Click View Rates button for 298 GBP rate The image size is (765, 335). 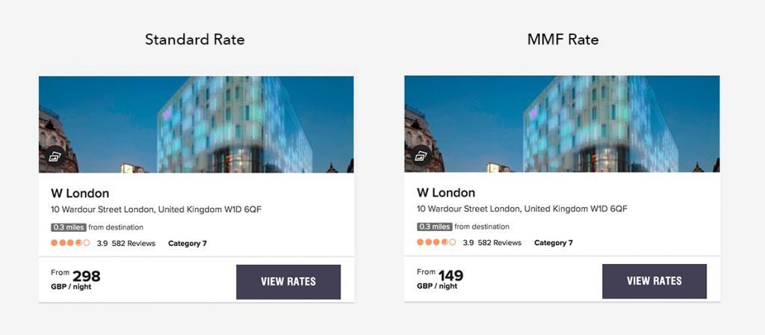click(x=288, y=282)
